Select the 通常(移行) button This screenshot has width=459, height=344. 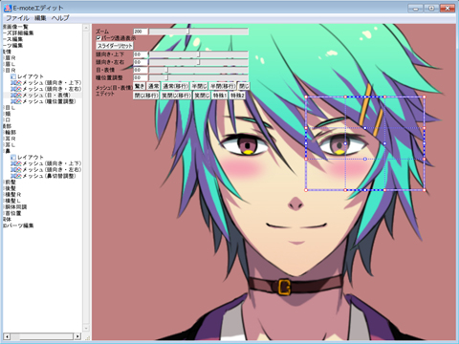(x=175, y=86)
